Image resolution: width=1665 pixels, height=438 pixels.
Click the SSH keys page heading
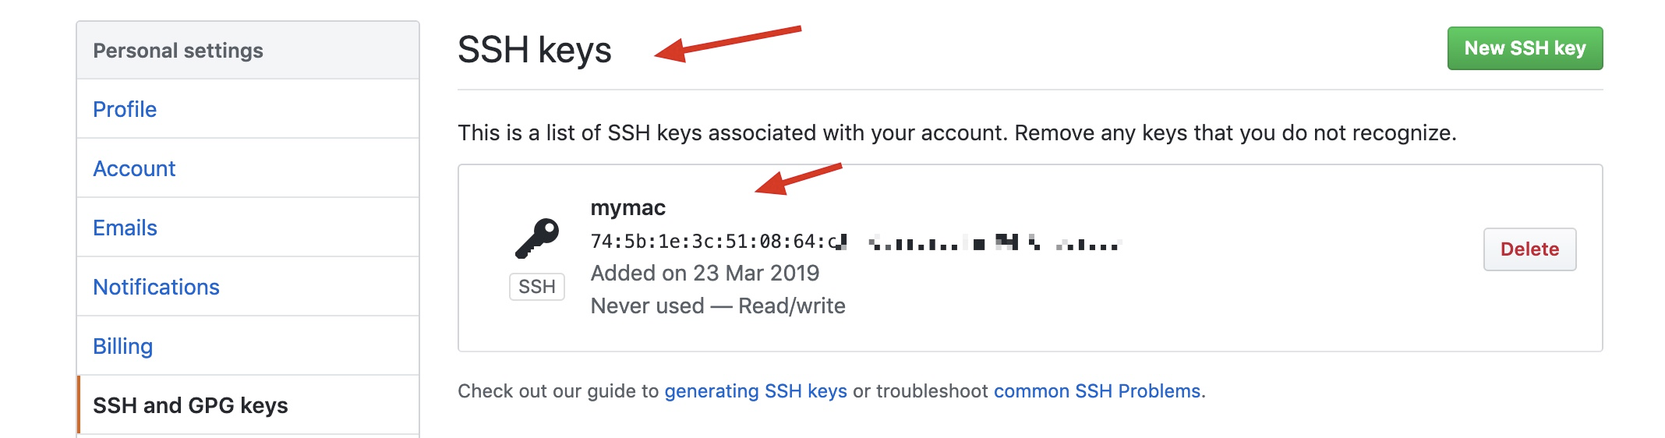point(534,50)
